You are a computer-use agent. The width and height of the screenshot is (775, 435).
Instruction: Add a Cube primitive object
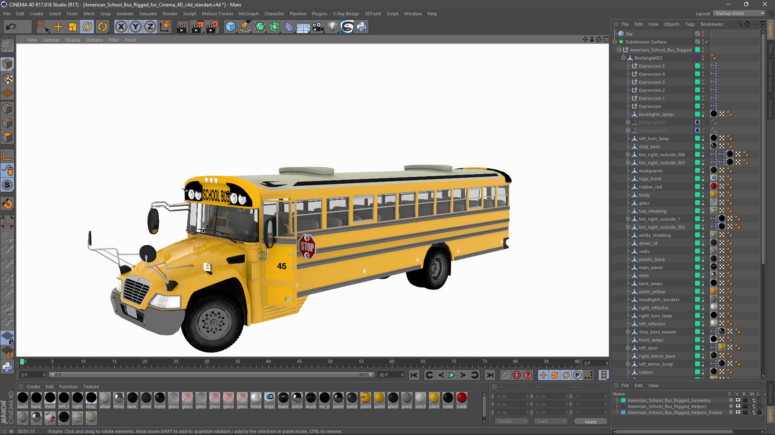230,27
